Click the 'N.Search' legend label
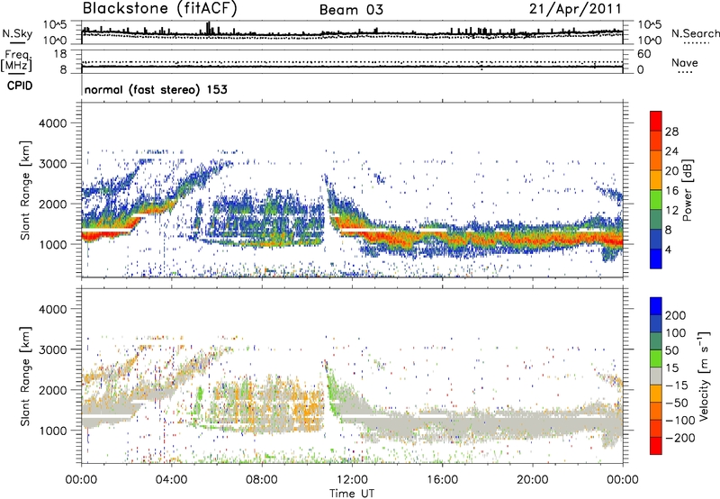Viewport: 720px width, 499px height. 696,33
